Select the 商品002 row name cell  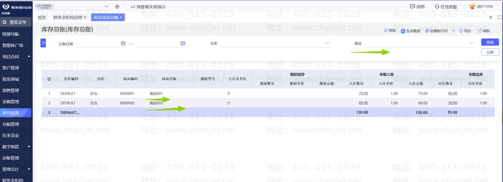click(156, 103)
